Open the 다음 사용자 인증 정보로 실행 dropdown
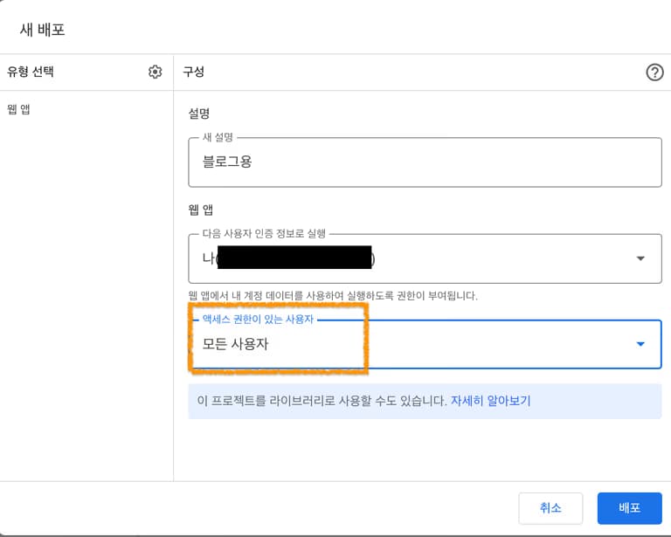Viewport: 671px width, 537px height. coord(425,258)
